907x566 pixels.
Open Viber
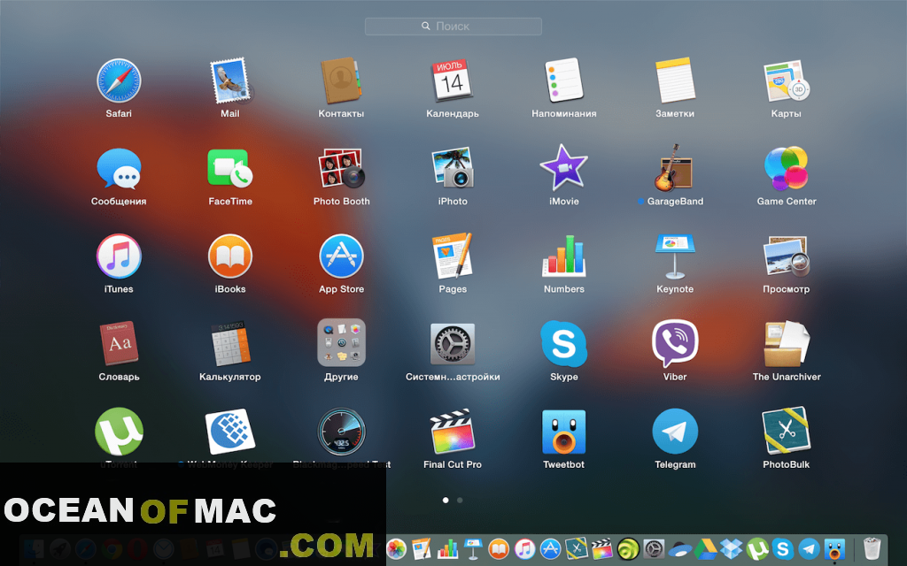(675, 343)
